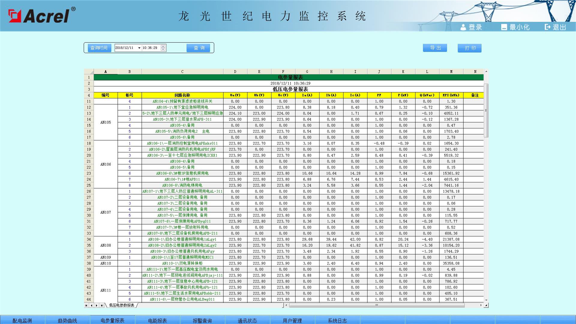
Task: Click AN104-4\预留有源滤波柜进线开关 cell
Action: [182, 101]
